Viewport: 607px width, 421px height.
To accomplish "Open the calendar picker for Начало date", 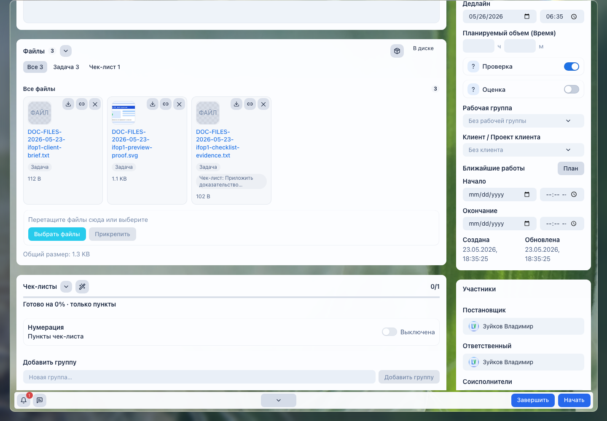I will 527,195.
